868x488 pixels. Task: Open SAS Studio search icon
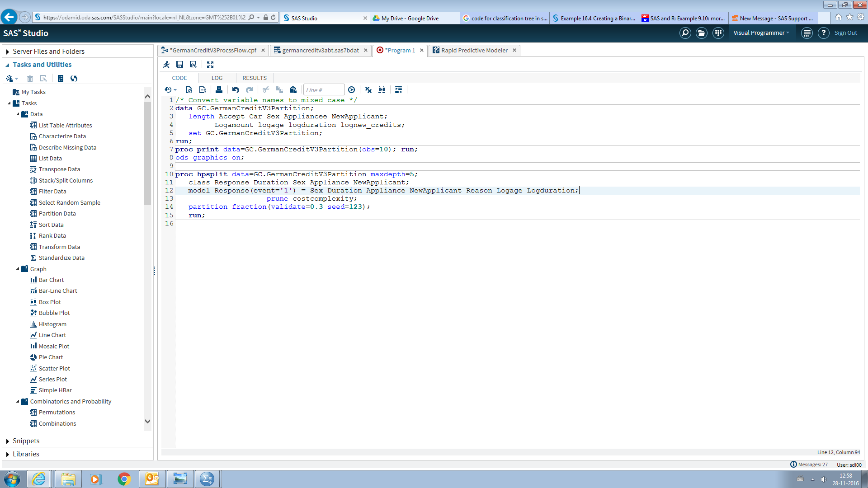tap(685, 33)
